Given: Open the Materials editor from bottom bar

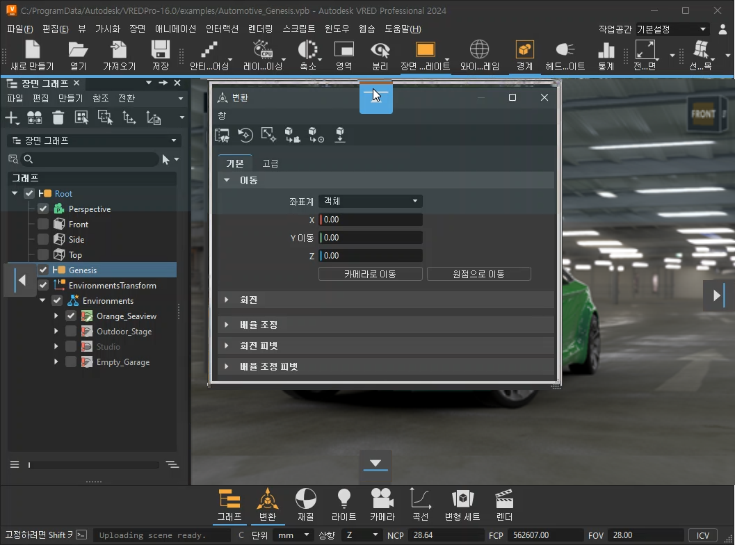Looking at the screenshot, I should (x=305, y=505).
